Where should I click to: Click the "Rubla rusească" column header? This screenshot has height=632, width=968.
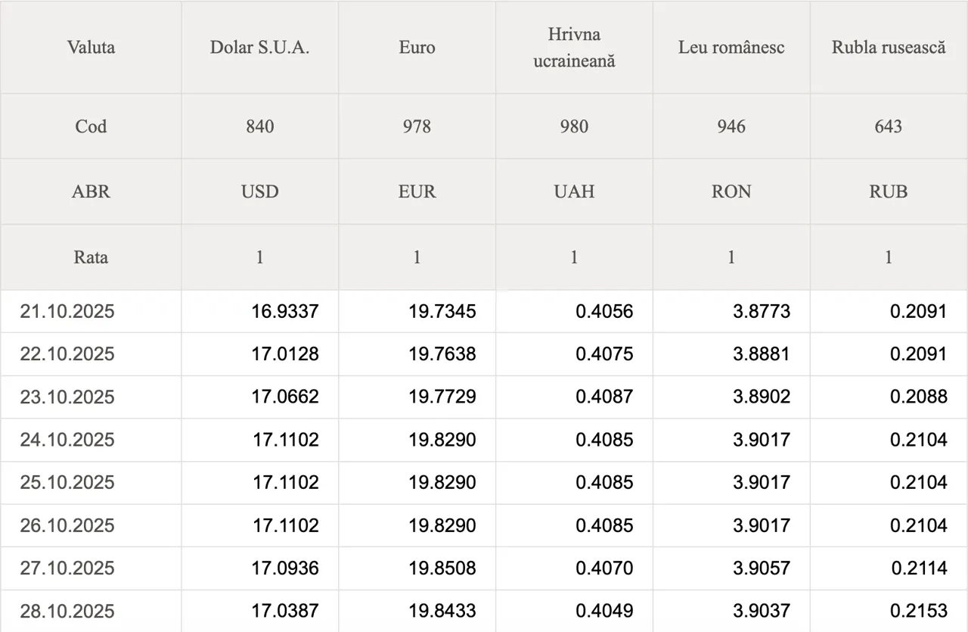click(889, 47)
